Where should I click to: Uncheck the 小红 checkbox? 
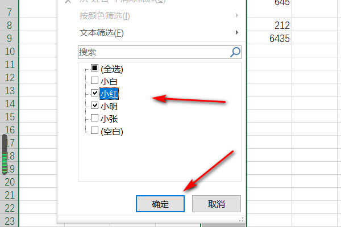point(94,93)
